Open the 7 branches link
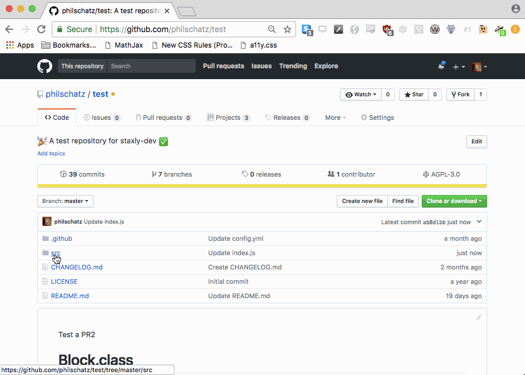 click(x=172, y=174)
